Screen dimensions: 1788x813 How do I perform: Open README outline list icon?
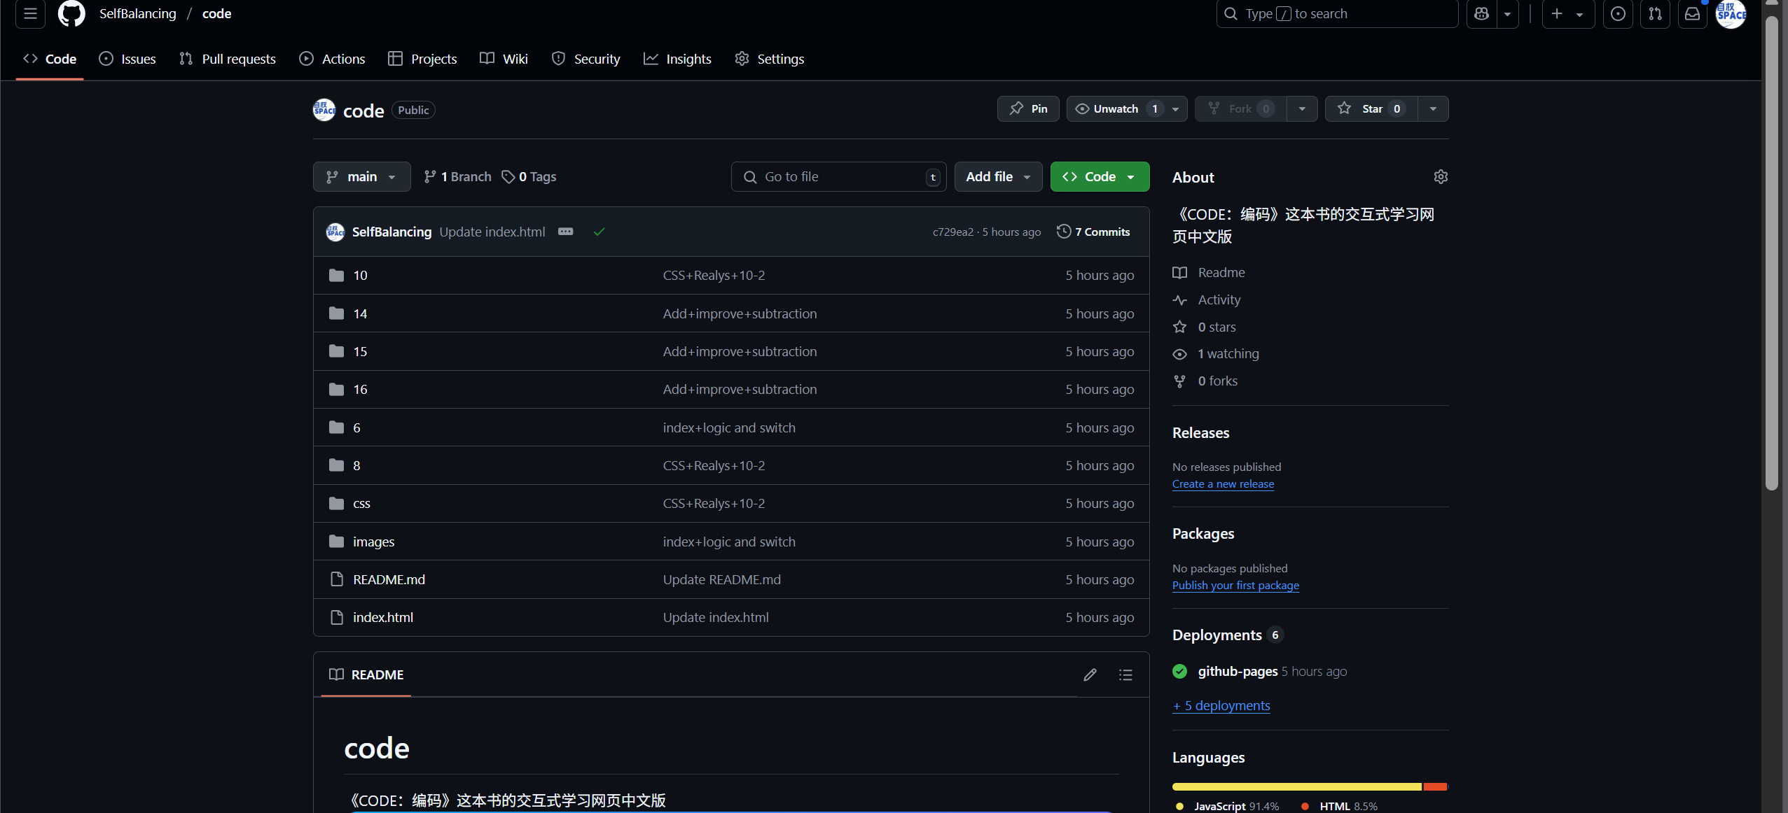tap(1125, 674)
